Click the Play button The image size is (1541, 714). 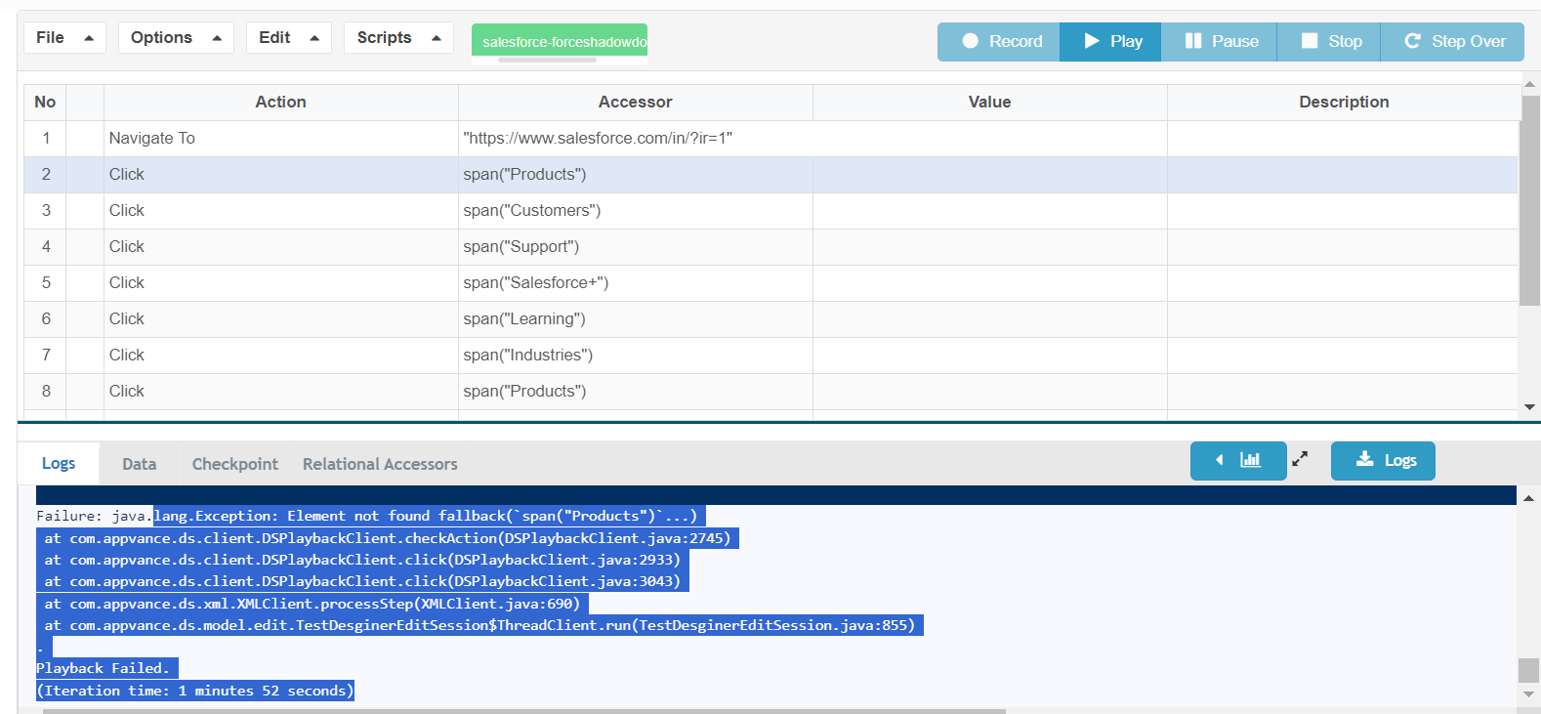[1110, 41]
